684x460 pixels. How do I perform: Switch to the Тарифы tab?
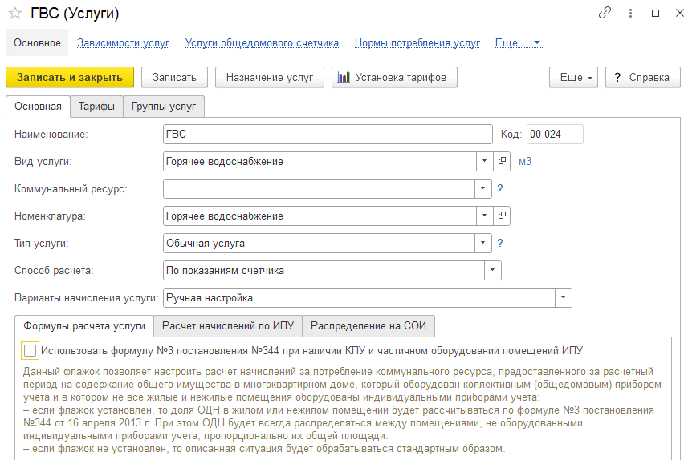pyautogui.click(x=96, y=107)
